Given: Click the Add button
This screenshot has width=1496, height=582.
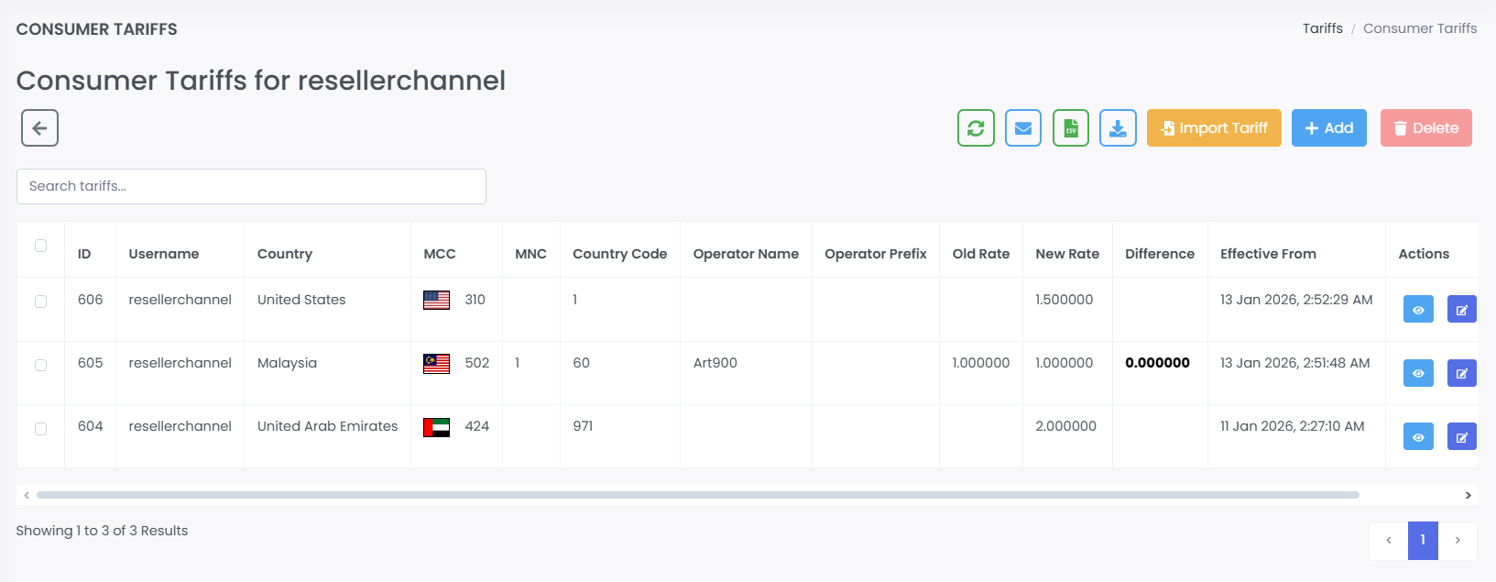Looking at the screenshot, I should click(x=1328, y=128).
